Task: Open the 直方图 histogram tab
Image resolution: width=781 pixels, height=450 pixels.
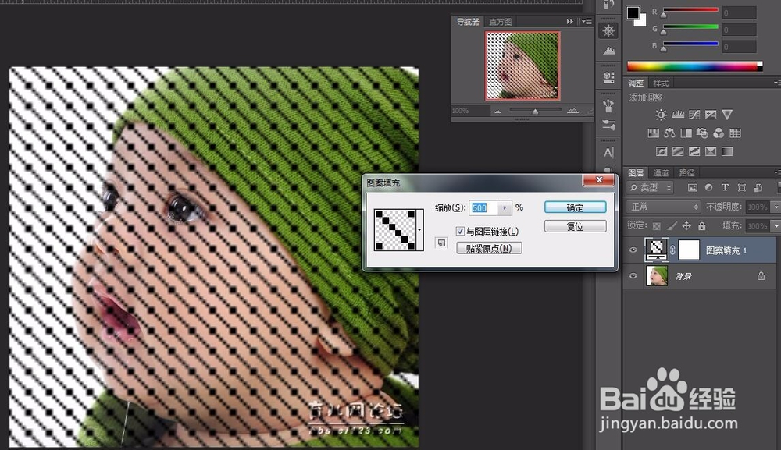Action: click(501, 21)
